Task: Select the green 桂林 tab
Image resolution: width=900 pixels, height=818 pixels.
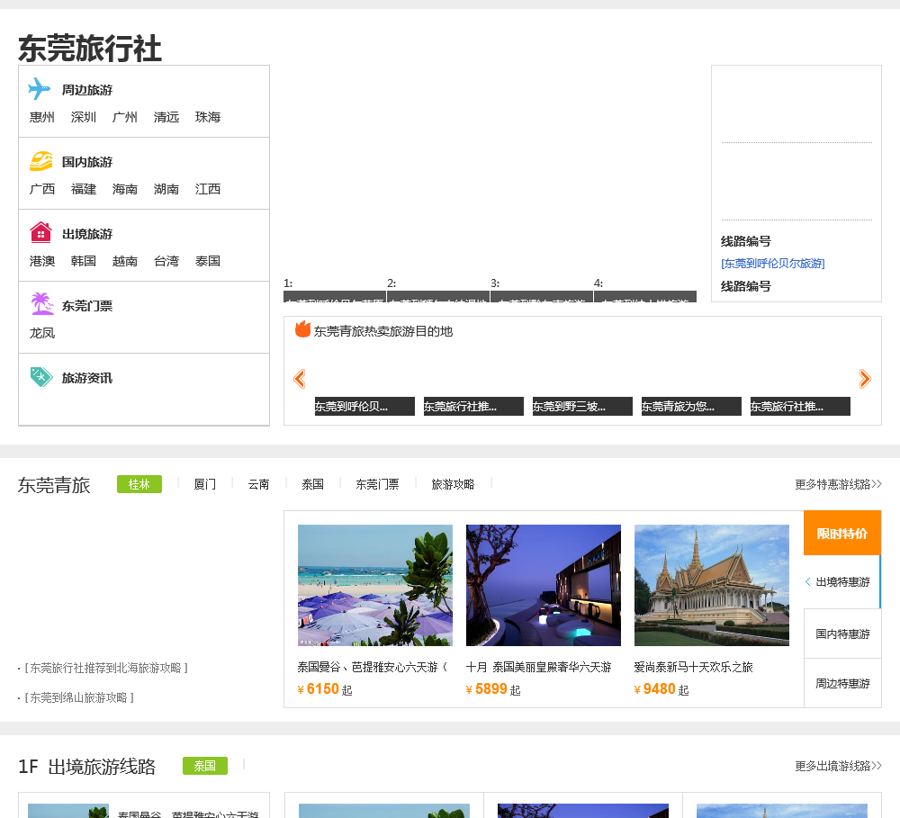Action: (139, 484)
